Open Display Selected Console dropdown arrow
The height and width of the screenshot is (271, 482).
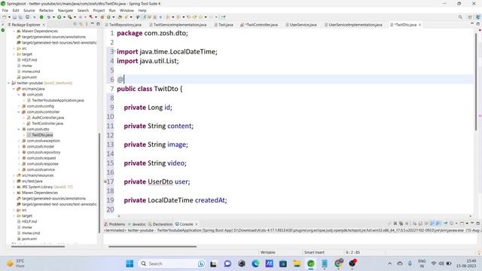(456, 224)
